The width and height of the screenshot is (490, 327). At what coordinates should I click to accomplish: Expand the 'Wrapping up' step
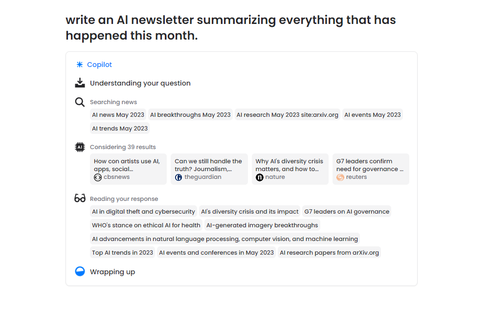112,272
